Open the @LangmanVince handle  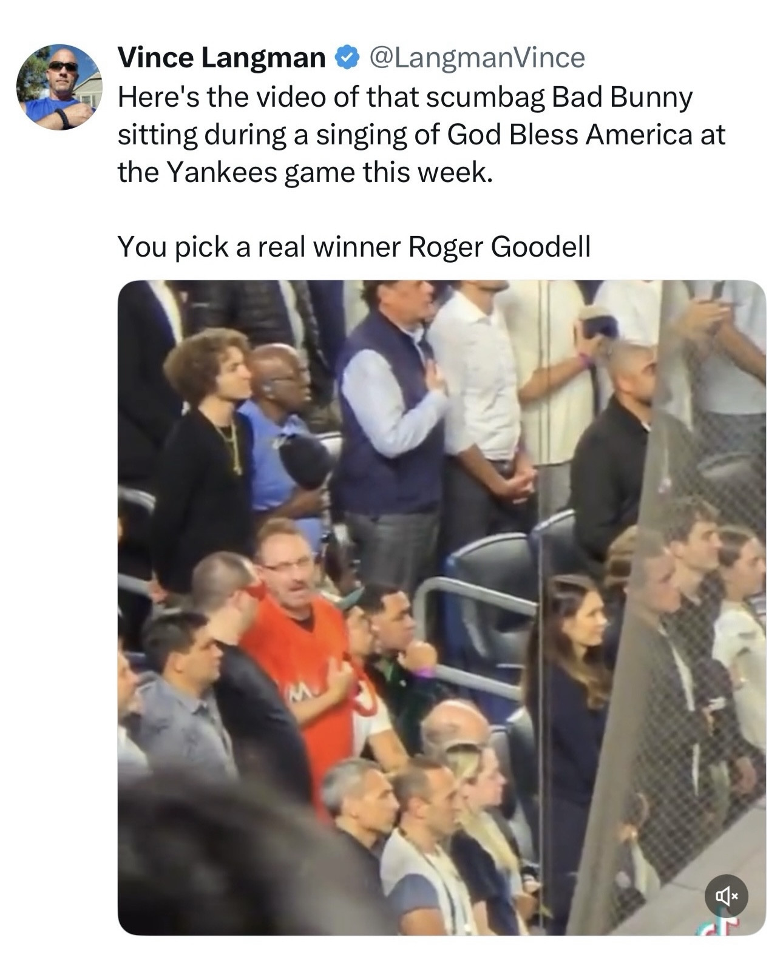click(x=475, y=58)
